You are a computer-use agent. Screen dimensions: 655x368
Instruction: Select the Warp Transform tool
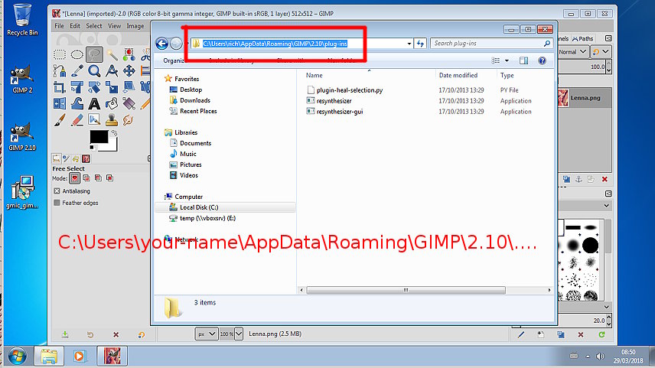pos(77,103)
